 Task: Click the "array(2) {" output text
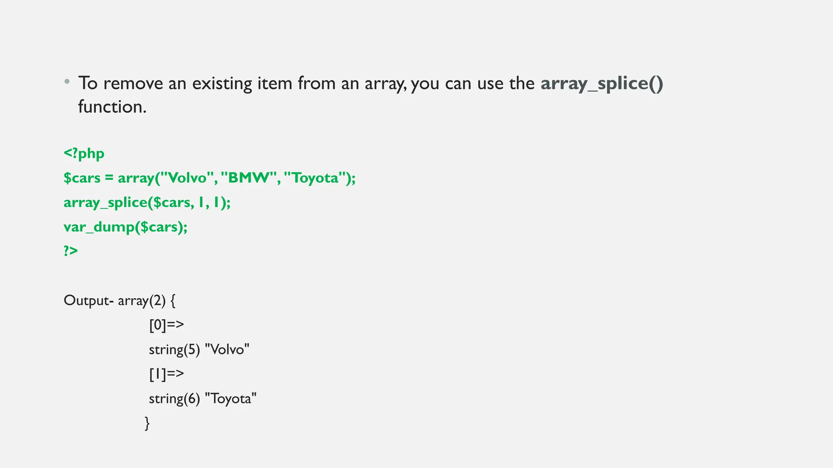coord(146,301)
